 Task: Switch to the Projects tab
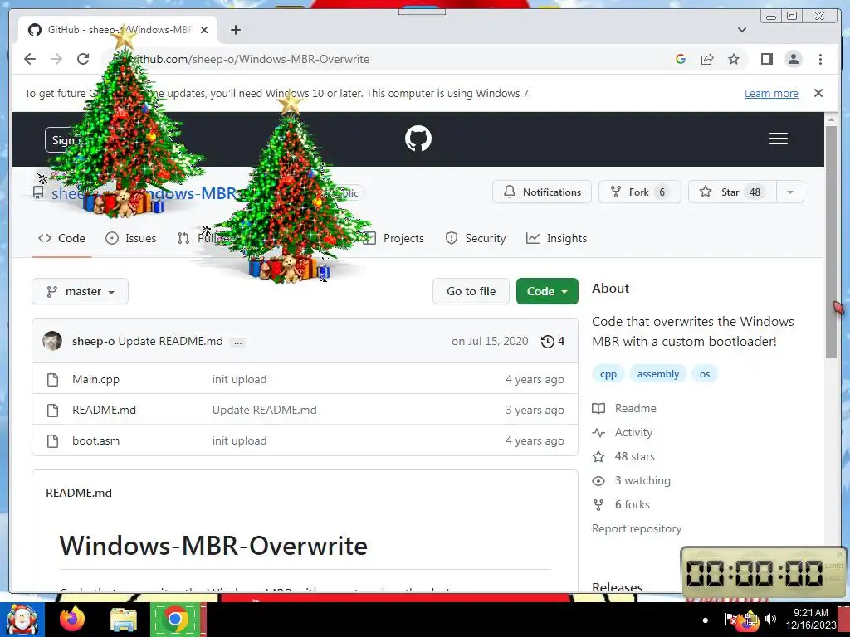393,238
